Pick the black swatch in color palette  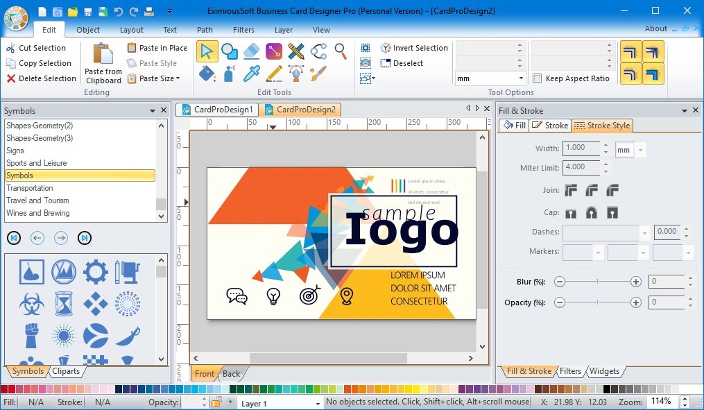point(607,389)
